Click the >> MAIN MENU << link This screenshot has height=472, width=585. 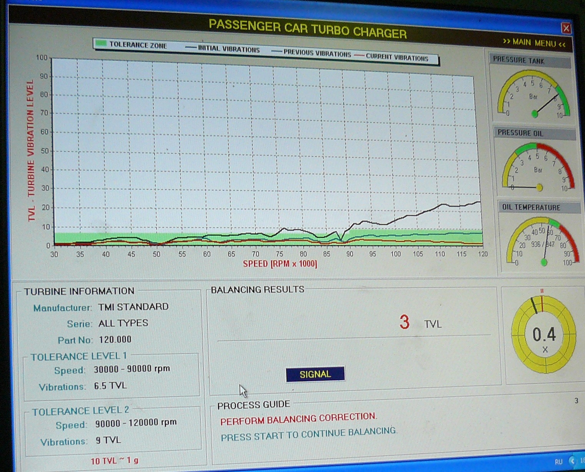click(x=534, y=43)
